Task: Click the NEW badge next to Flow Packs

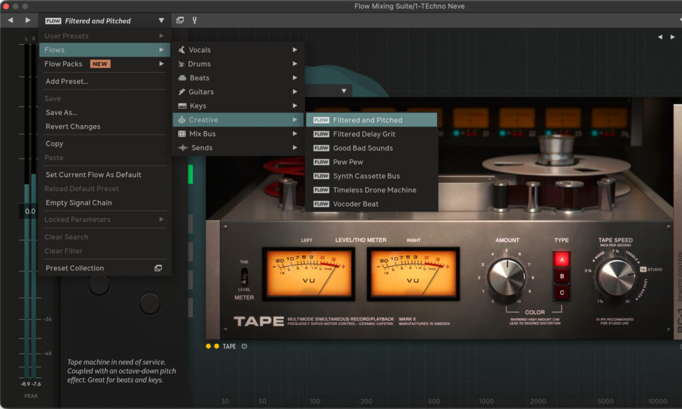Action: pos(100,64)
